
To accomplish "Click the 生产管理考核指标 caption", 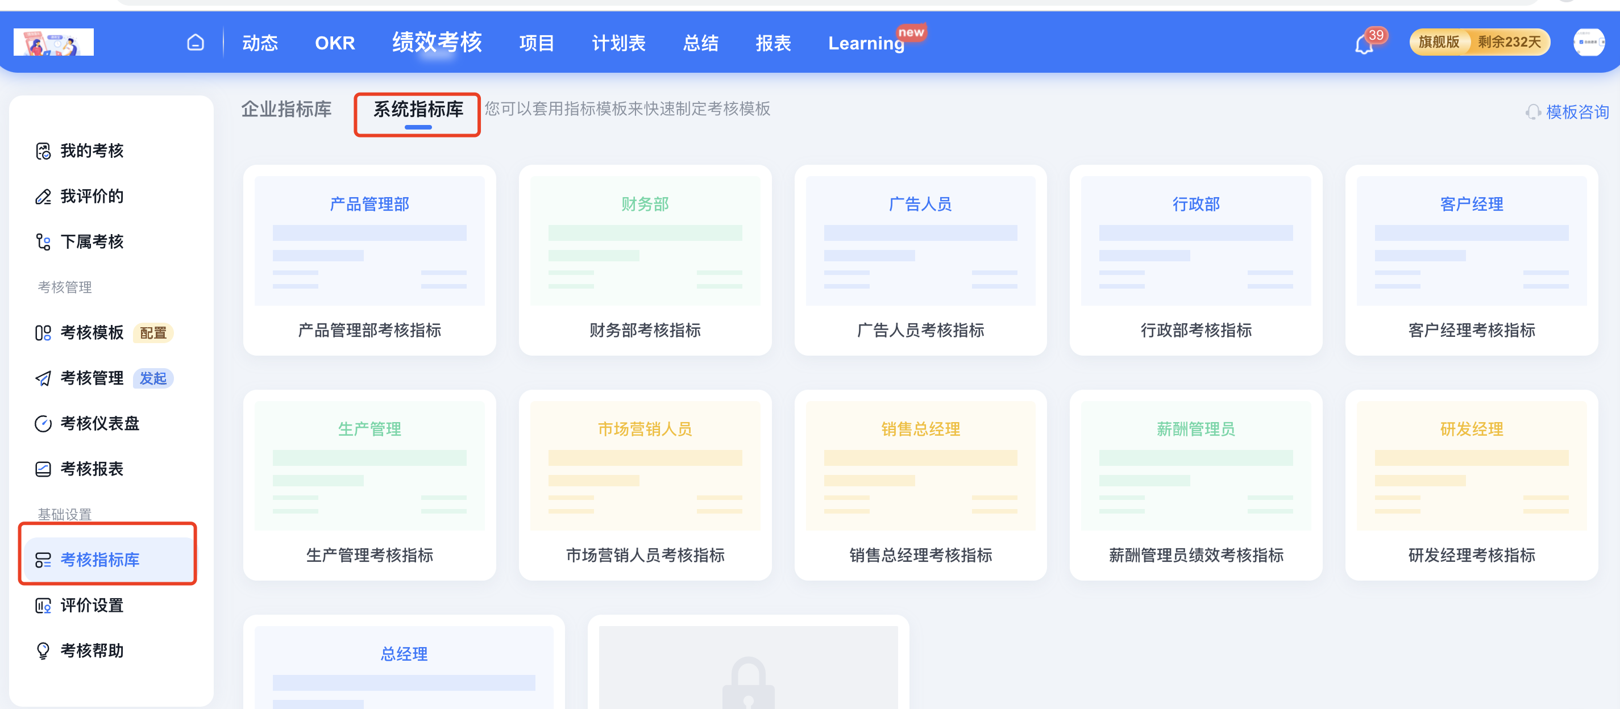I will point(370,555).
